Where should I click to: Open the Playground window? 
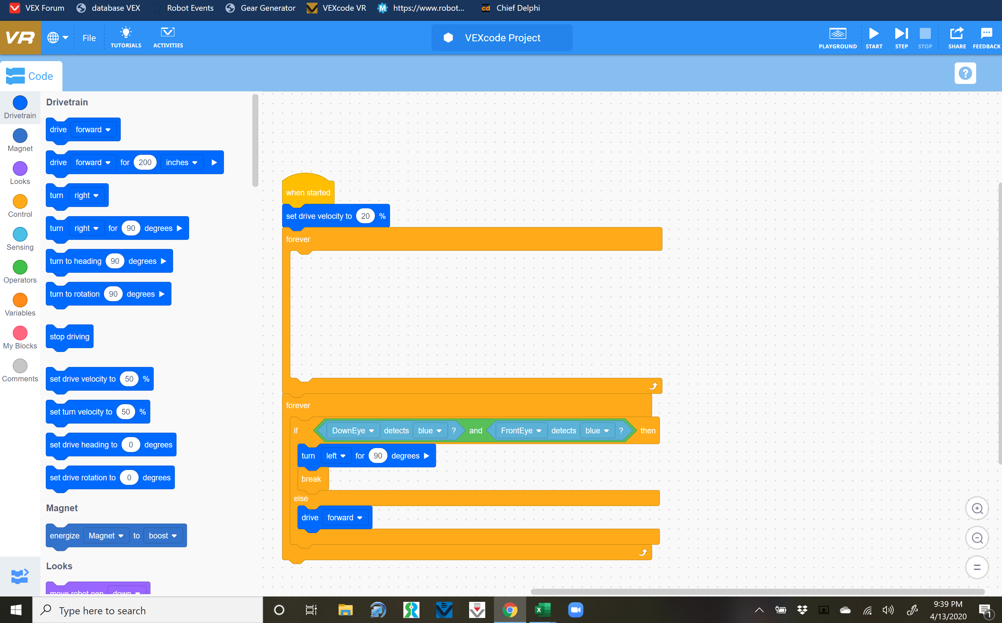[x=837, y=38]
